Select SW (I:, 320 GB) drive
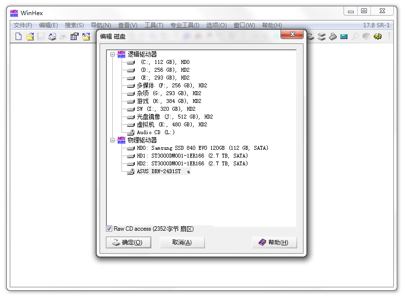The image size is (406, 300). pyautogui.click(x=166, y=109)
